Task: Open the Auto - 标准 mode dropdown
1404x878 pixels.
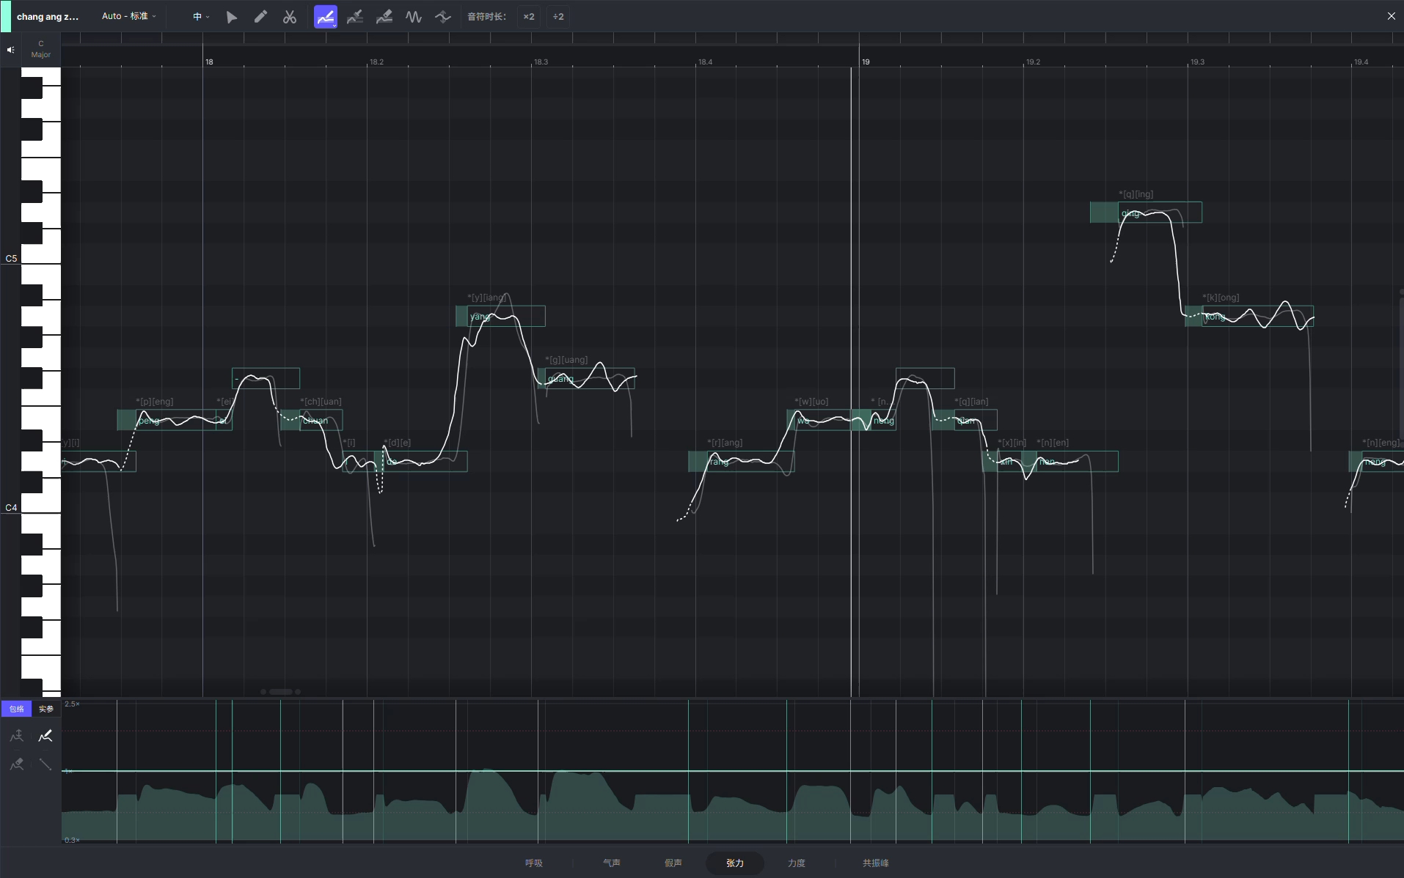Action: (x=129, y=16)
